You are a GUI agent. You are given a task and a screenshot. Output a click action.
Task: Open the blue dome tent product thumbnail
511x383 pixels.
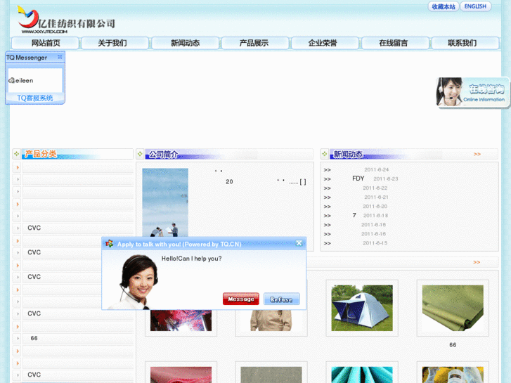pos(362,308)
